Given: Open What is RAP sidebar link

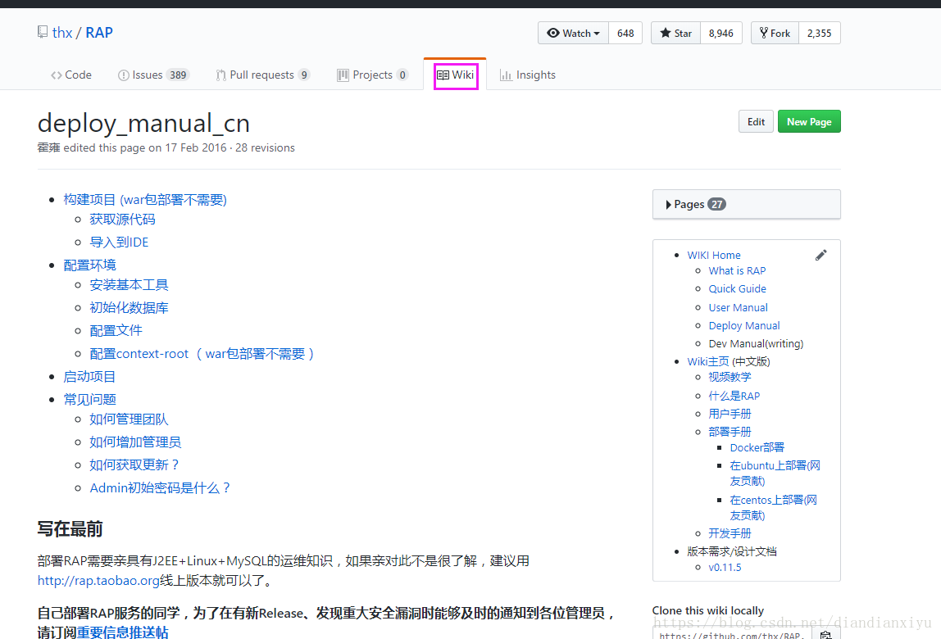Looking at the screenshot, I should (737, 271).
